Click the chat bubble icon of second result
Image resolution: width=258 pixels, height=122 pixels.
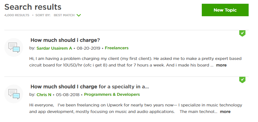(x=14, y=94)
